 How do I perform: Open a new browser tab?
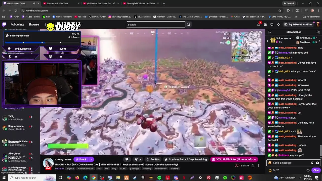click(164, 4)
